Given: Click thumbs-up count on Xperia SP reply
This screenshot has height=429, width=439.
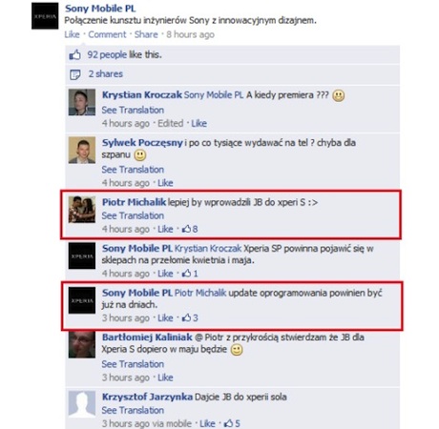Looking at the screenshot, I should [x=190, y=274].
